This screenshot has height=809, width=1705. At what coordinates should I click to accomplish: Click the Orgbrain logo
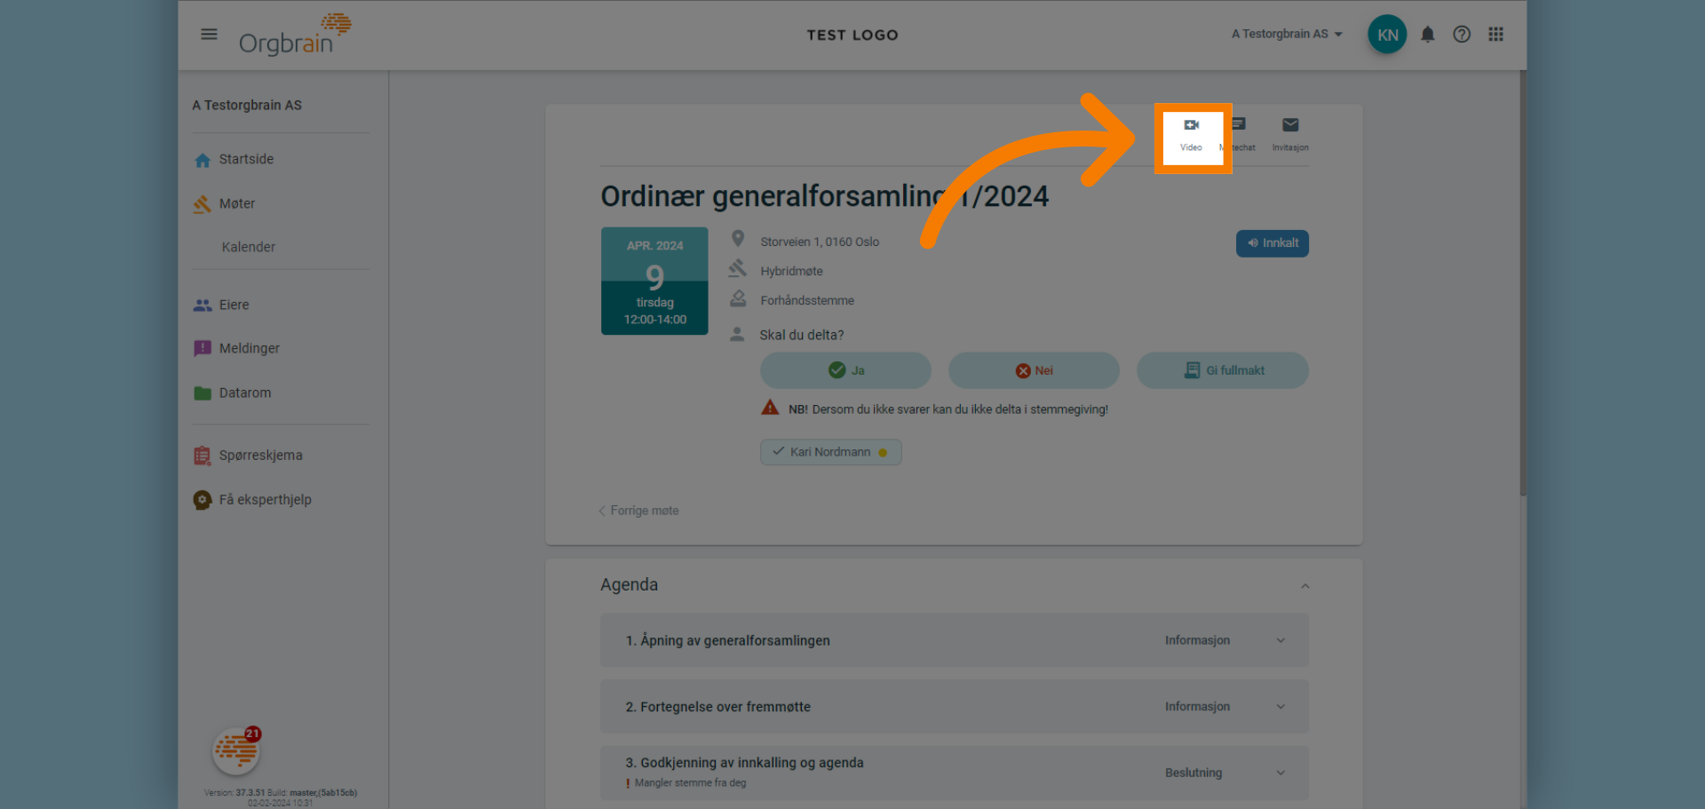point(295,36)
